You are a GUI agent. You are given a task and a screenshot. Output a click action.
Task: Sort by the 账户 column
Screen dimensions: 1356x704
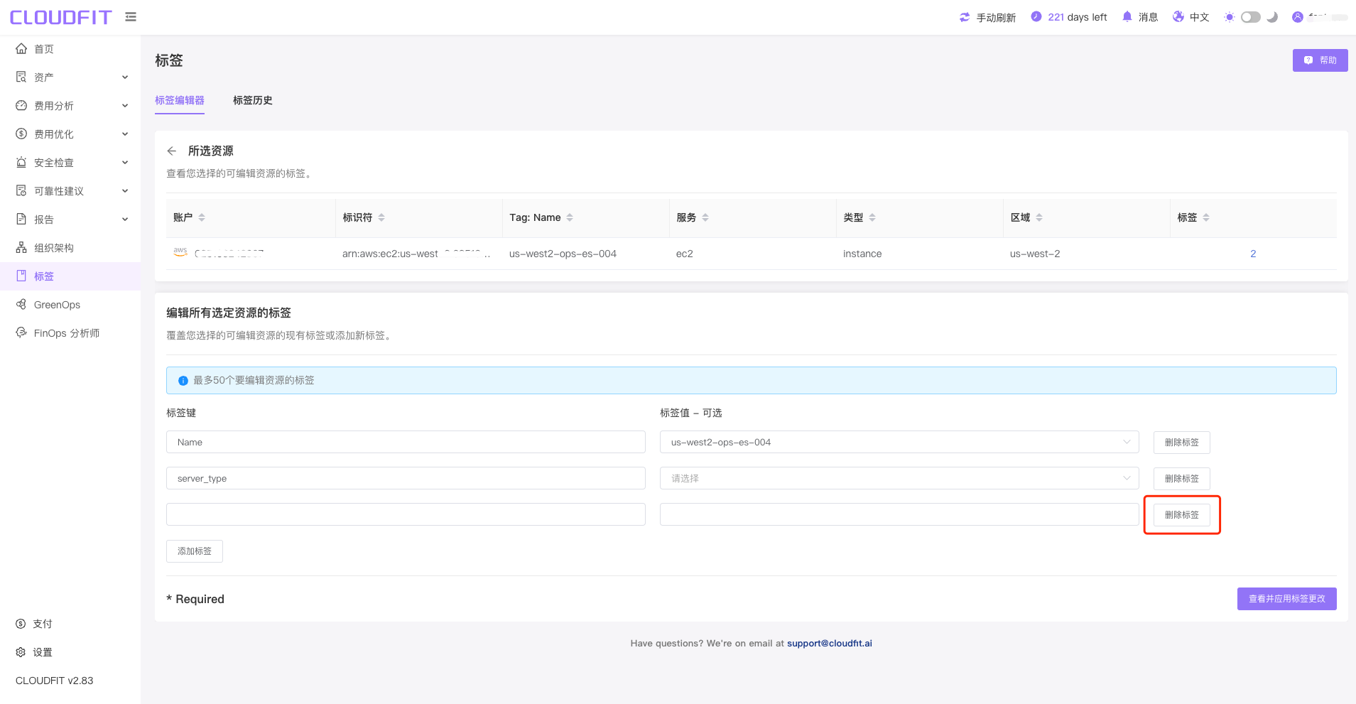pyautogui.click(x=202, y=217)
